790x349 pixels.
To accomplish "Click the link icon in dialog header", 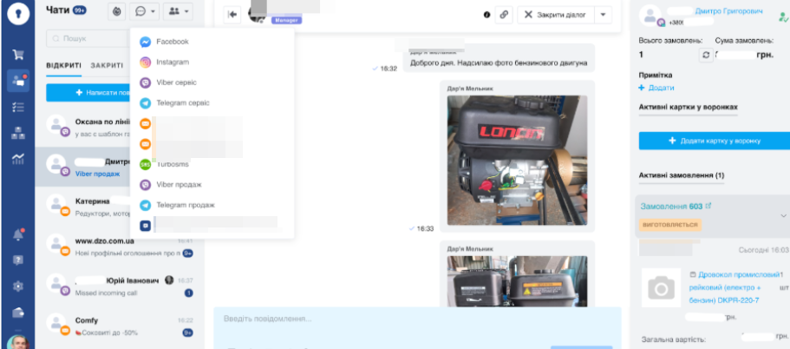I will [504, 15].
